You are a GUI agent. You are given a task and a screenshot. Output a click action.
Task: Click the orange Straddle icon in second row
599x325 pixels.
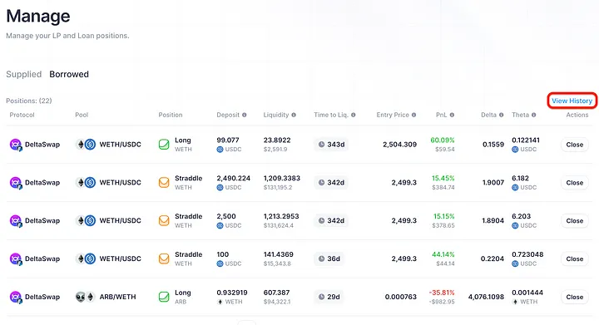click(x=164, y=183)
